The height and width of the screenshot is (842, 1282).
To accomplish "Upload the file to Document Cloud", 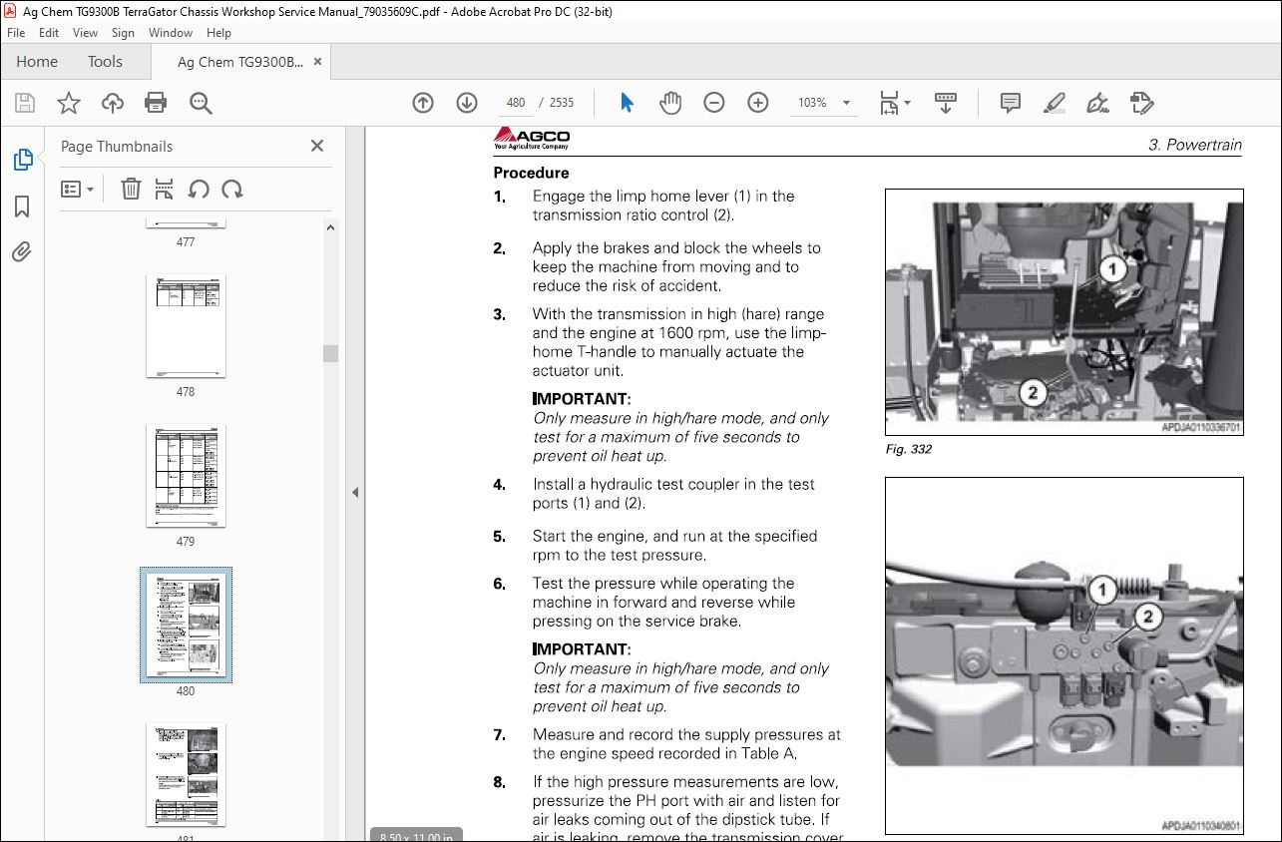I will tap(113, 103).
